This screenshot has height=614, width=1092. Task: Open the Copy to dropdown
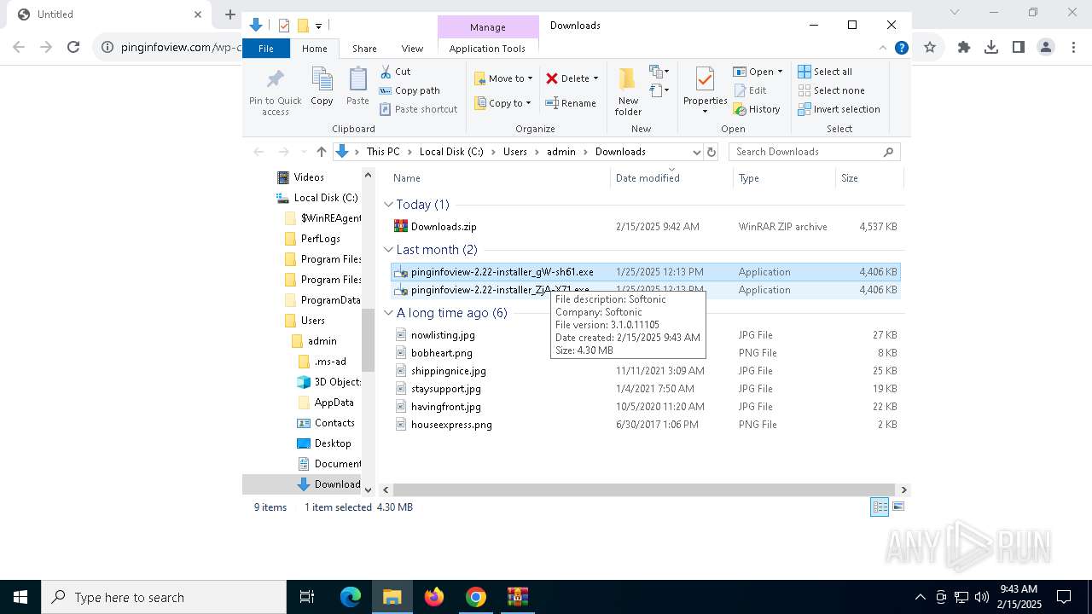click(503, 103)
